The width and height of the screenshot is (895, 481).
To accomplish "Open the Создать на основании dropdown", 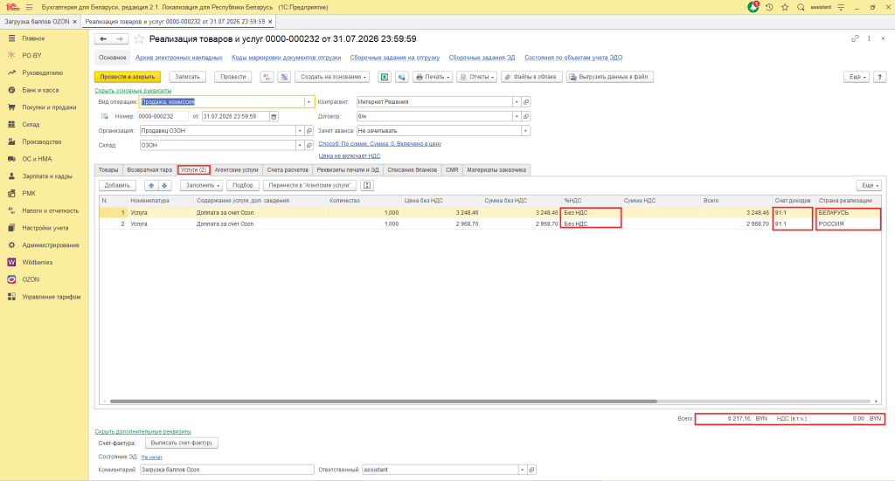I will pyautogui.click(x=332, y=77).
